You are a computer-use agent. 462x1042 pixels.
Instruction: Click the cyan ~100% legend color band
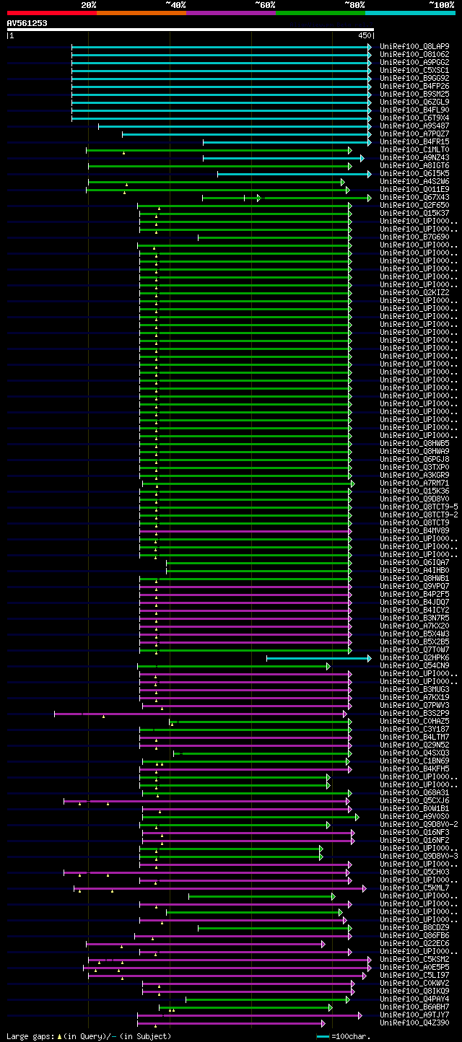pyautogui.click(x=410, y=12)
